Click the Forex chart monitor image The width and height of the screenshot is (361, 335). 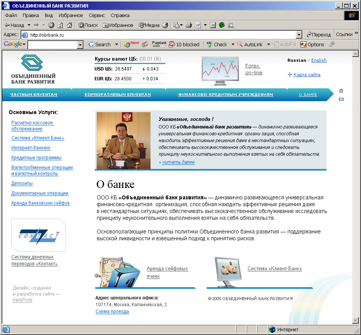tap(220, 70)
